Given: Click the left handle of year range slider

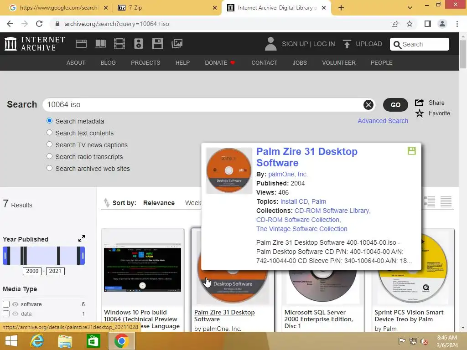Looking at the screenshot, I should point(5,256).
